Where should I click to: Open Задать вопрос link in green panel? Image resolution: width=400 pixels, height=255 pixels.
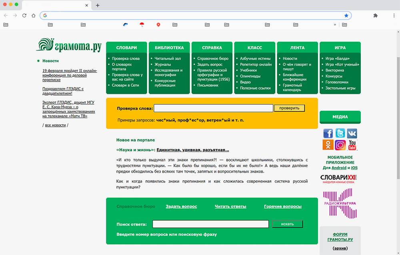[181, 206]
